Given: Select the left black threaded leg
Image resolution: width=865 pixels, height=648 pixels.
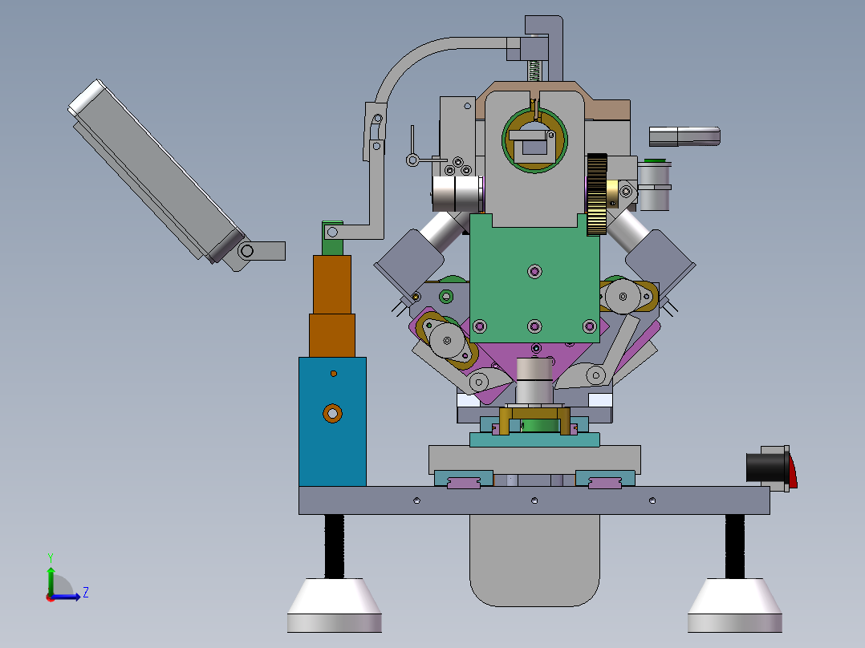Looking at the screenshot, I should click(335, 546).
